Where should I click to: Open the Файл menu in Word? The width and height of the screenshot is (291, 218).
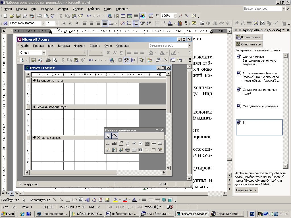[8, 9]
